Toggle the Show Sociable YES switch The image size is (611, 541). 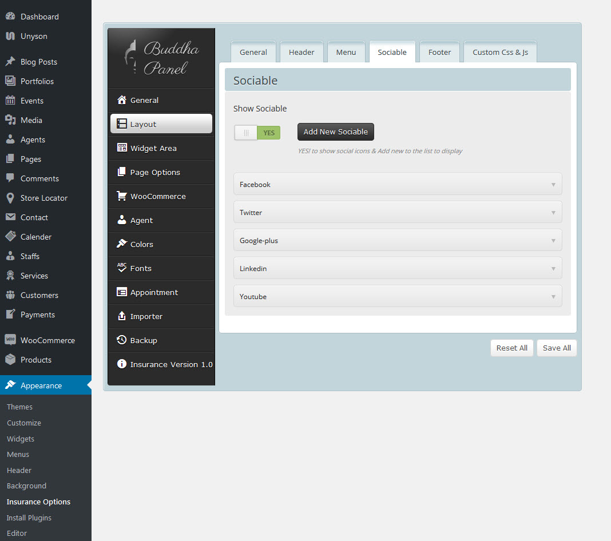tap(257, 133)
